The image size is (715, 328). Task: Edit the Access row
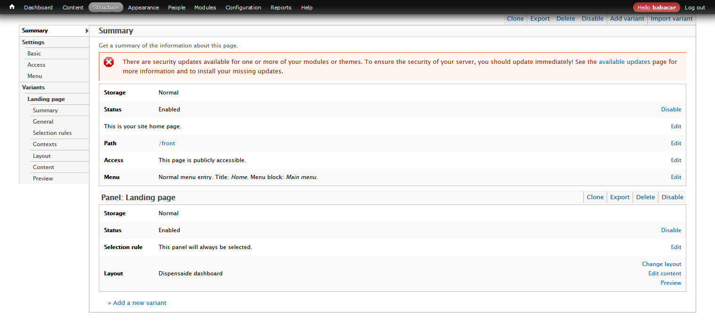(676, 160)
